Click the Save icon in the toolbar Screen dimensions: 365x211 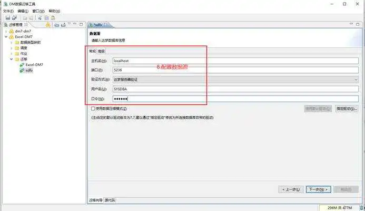tap(8, 18)
